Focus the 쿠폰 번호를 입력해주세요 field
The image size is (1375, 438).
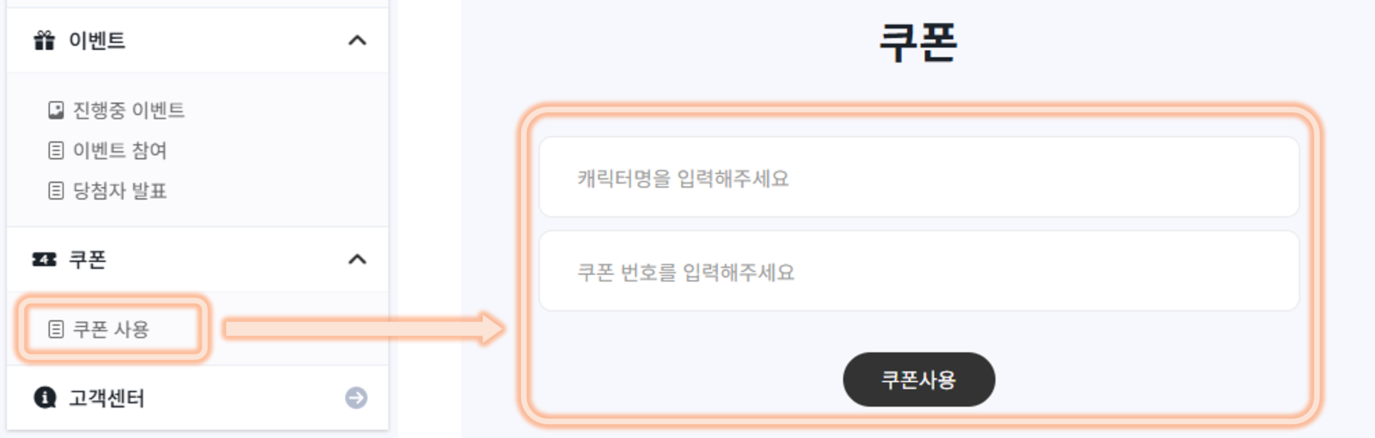918,272
